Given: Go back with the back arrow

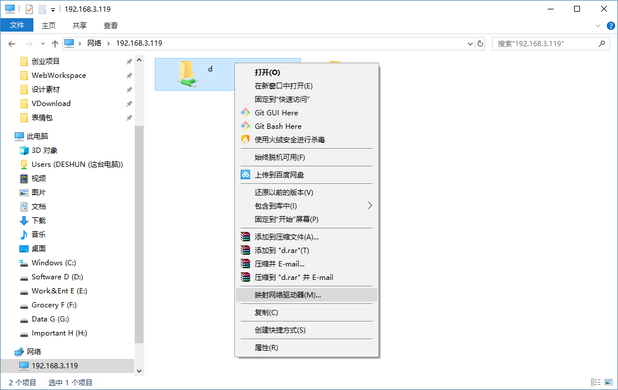Looking at the screenshot, I should 12,44.
